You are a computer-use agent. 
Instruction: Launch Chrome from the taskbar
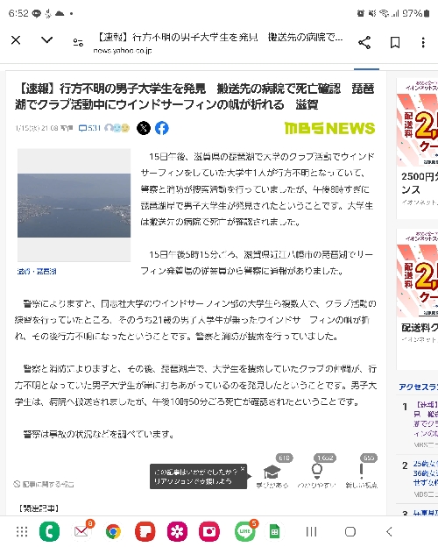[x=113, y=531]
